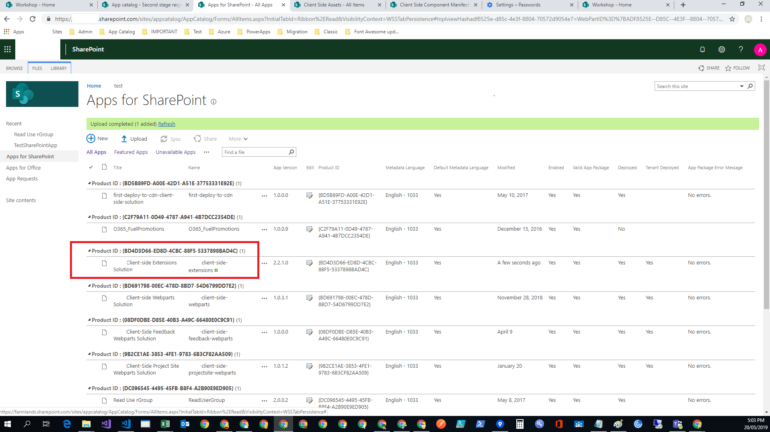This screenshot has height=432, width=770.
Task: Edit properties icon for Client-Side Project Site row
Action: click(309, 366)
